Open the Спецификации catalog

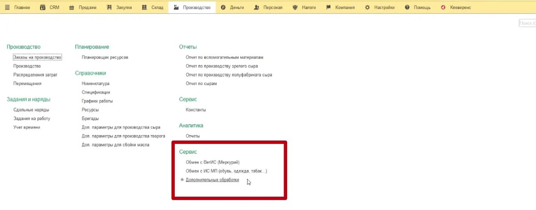(x=96, y=92)
